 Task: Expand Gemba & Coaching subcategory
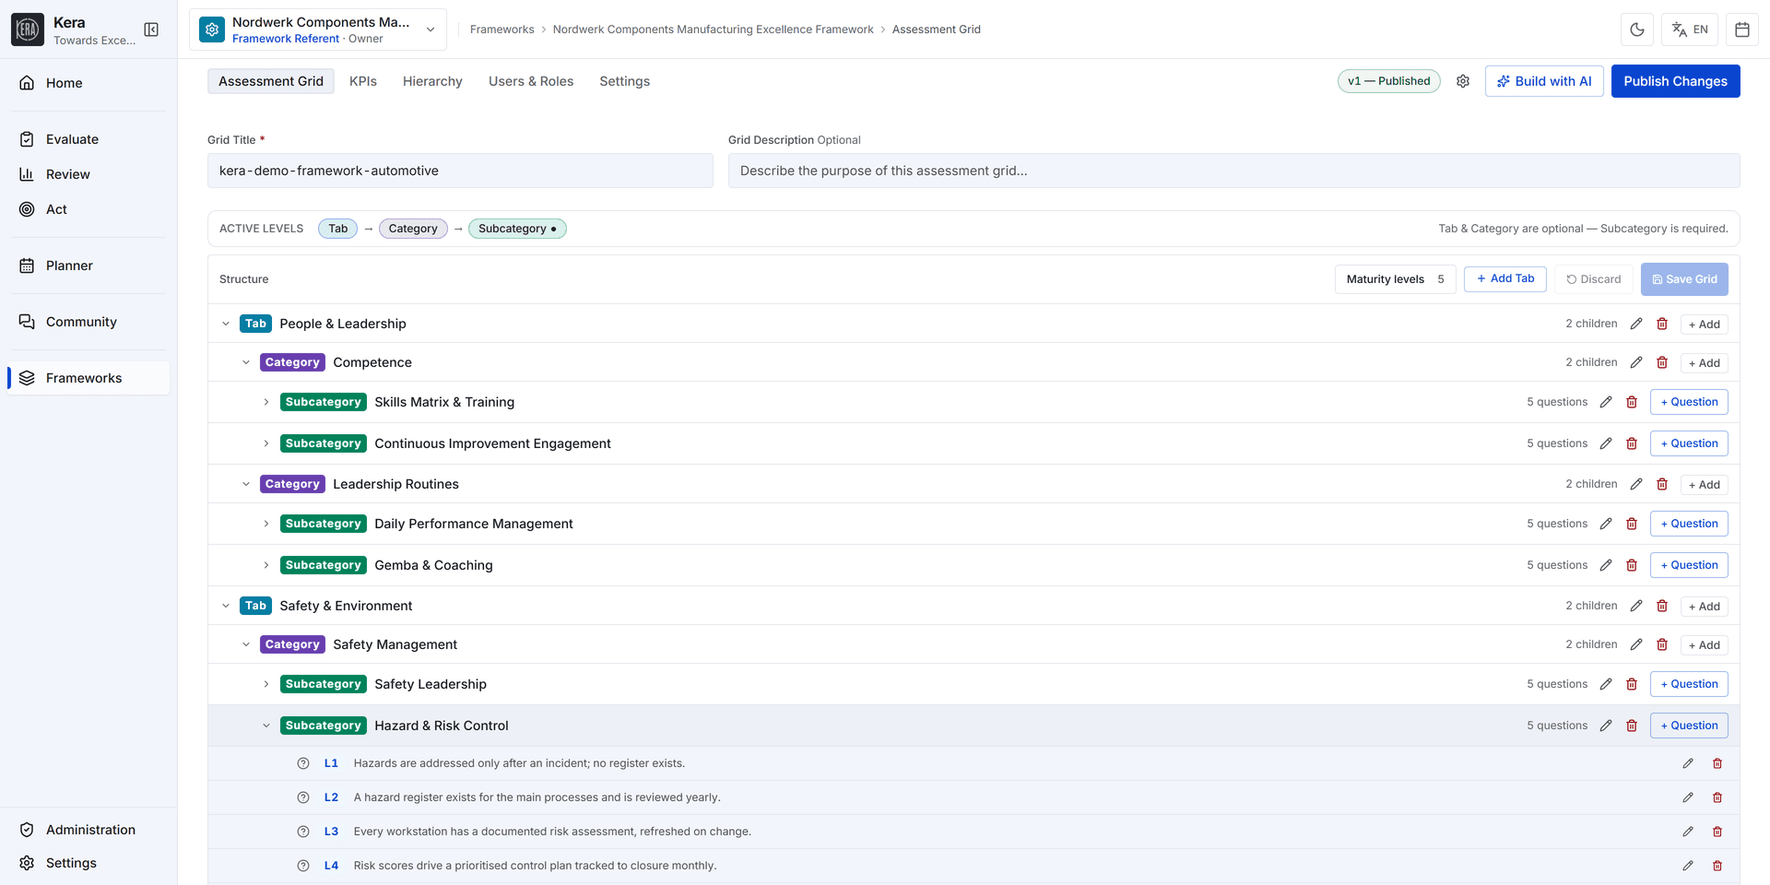pos(266,565)
